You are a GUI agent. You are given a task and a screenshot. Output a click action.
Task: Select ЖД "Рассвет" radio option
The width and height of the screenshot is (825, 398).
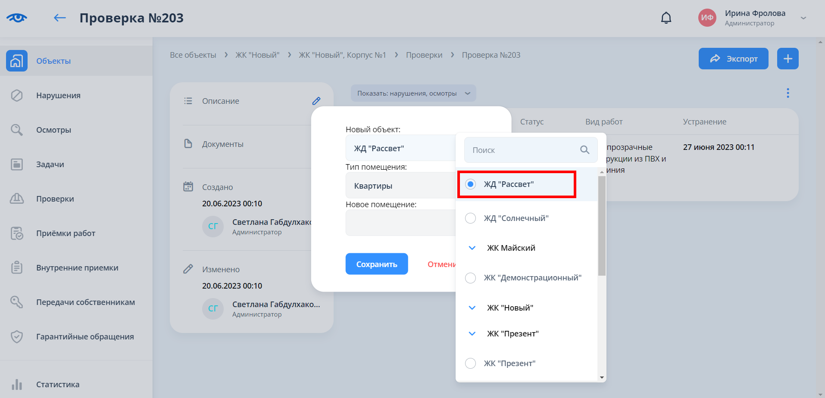click(471, 184)
